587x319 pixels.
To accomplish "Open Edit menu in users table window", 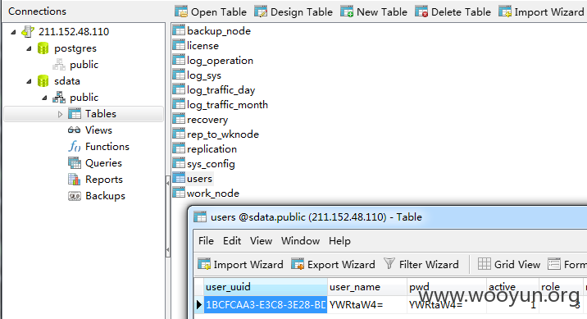I will click(232, 241).
